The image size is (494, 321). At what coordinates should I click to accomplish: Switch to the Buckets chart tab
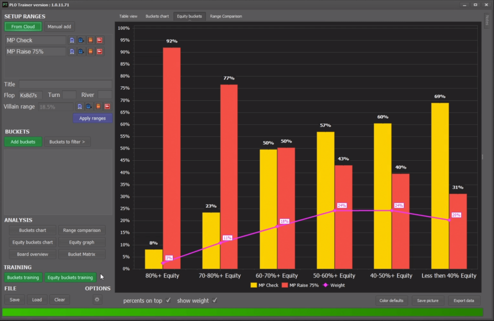pos(157,16)
